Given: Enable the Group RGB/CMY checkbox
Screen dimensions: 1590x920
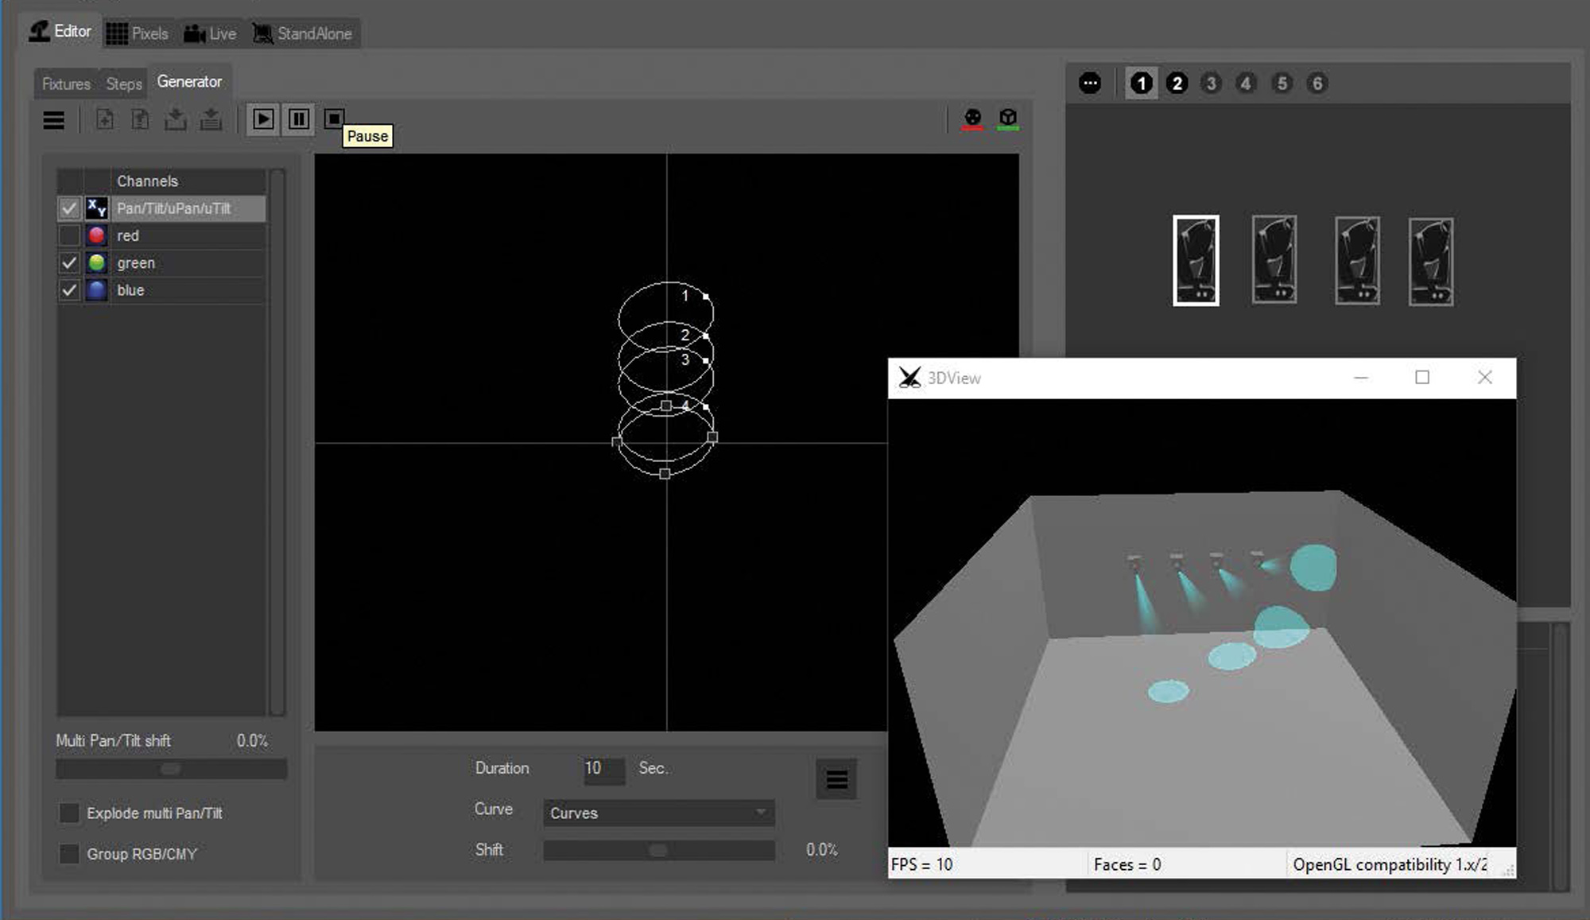Looking at the screenshot, I should point(69,853).
